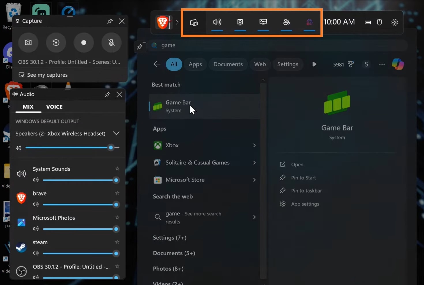Toggle the microphone while recording
This screenshot has height=285, width=424.
(x=111, y=43)
